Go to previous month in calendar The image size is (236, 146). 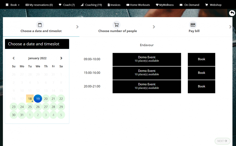14,58
